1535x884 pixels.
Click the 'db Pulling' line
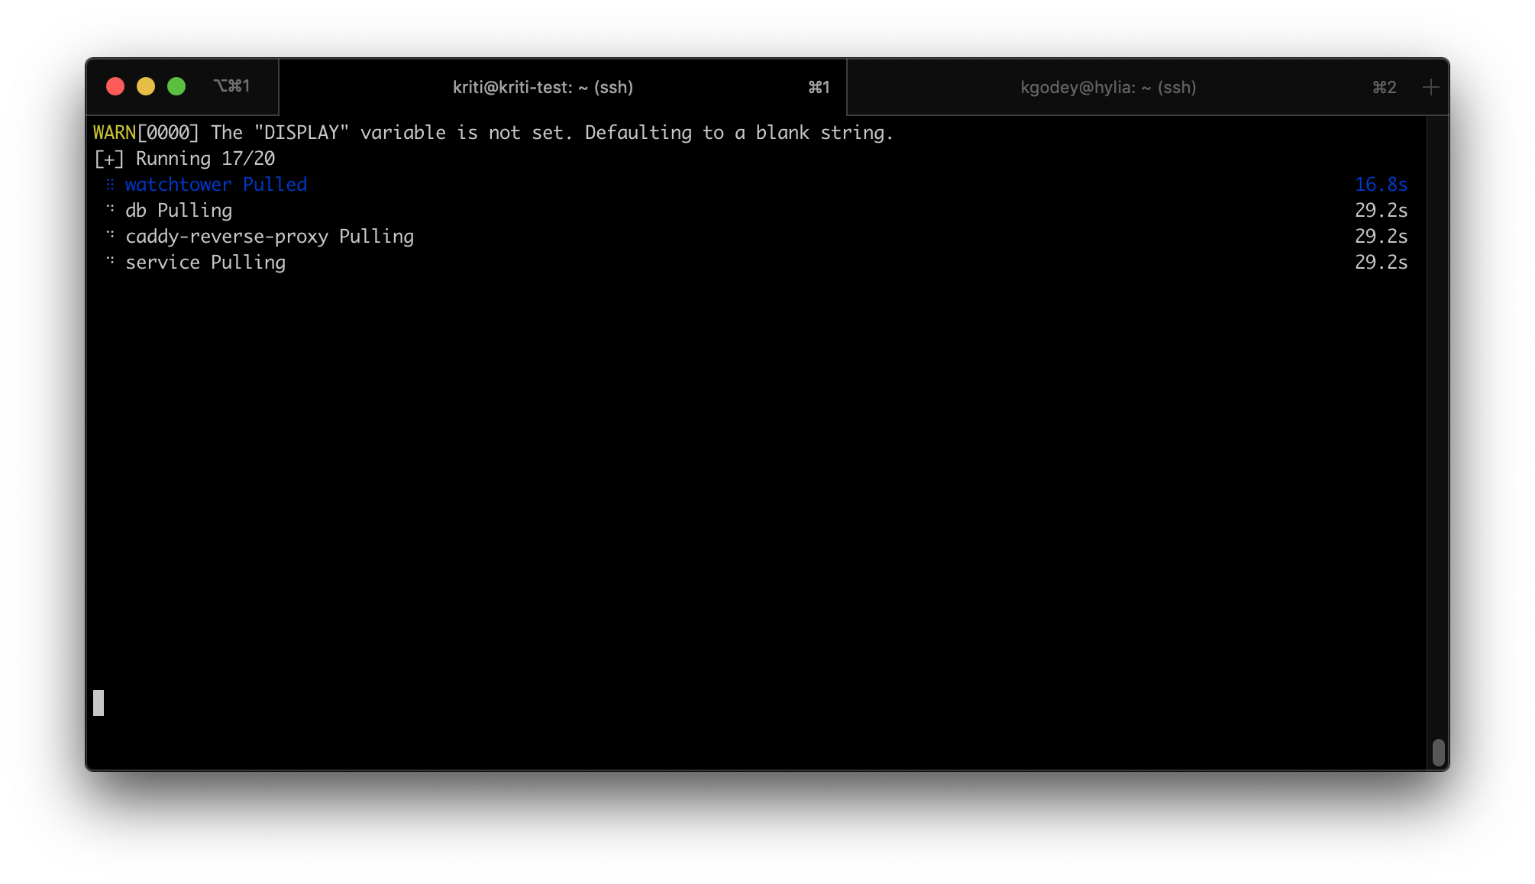tap(179, 210)
